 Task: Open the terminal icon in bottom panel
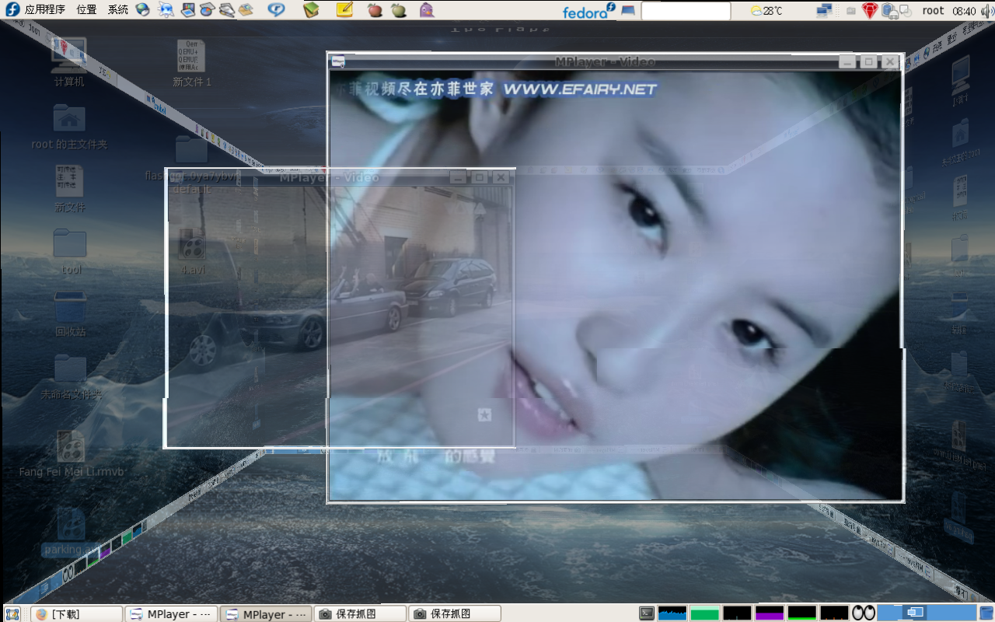point(647,613)
